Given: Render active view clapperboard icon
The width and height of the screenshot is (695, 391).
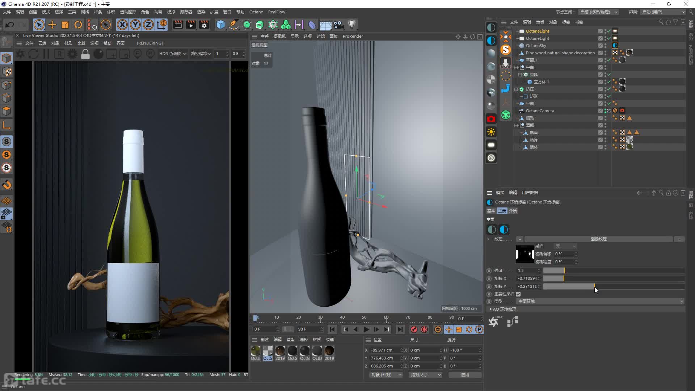Looking at the screenshot, I should [x=178, y=25].
